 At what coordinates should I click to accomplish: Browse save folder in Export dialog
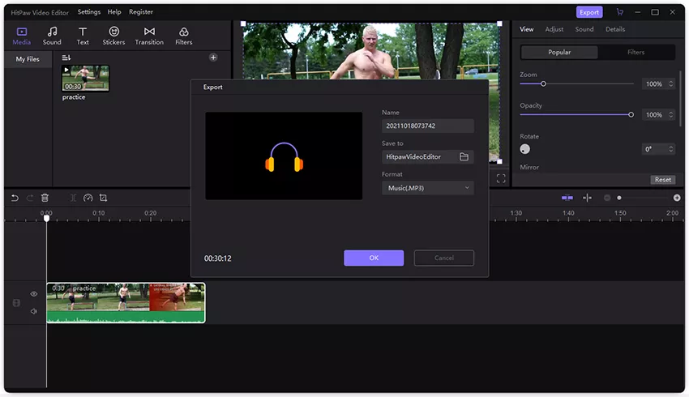tap(464, 157)
